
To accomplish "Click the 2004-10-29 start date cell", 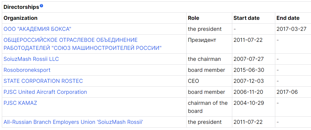I will tap(249, 103).
